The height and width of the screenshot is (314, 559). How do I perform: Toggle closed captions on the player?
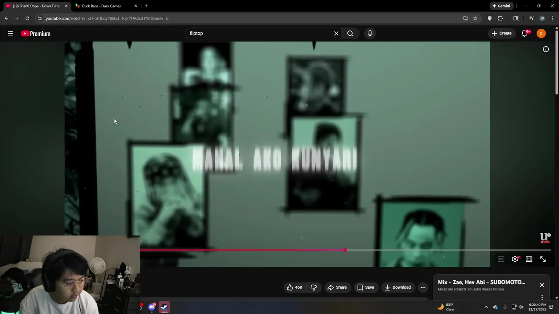[501, 259]
